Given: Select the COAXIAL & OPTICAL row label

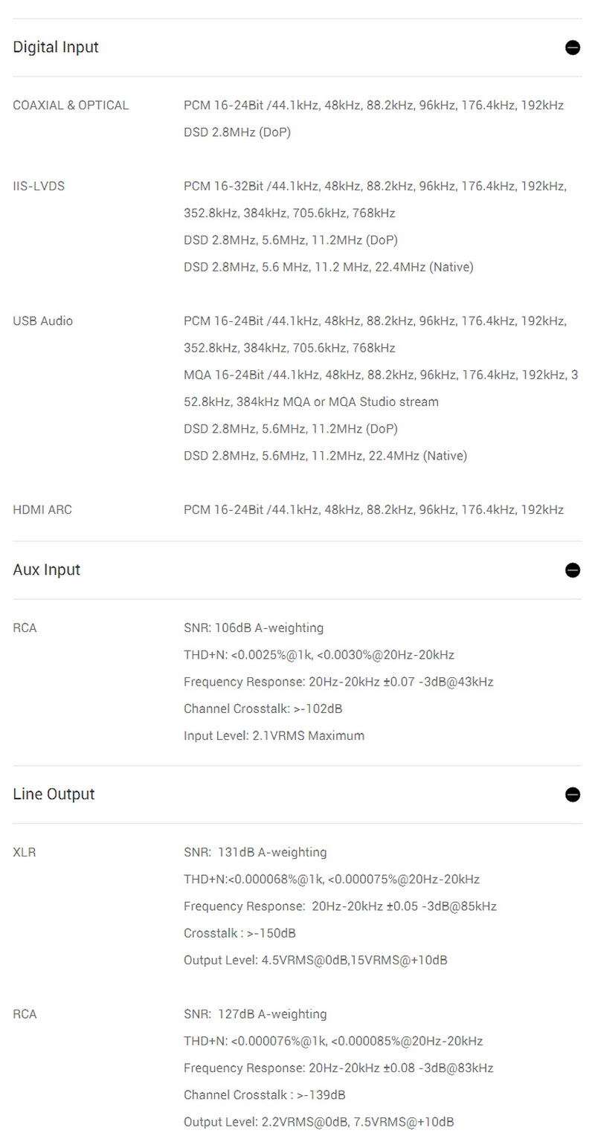Looking at the screenshot, I should click(71, 106).
